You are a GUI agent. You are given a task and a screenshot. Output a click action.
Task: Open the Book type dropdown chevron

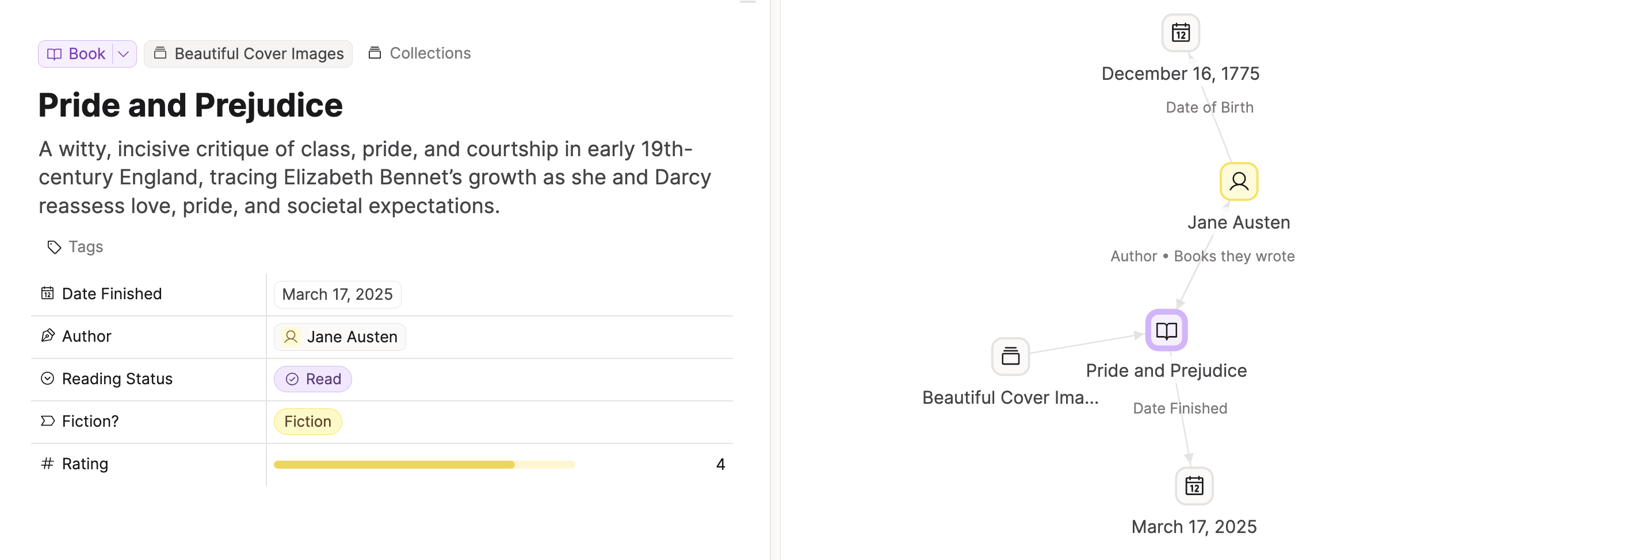click(124, 54)
